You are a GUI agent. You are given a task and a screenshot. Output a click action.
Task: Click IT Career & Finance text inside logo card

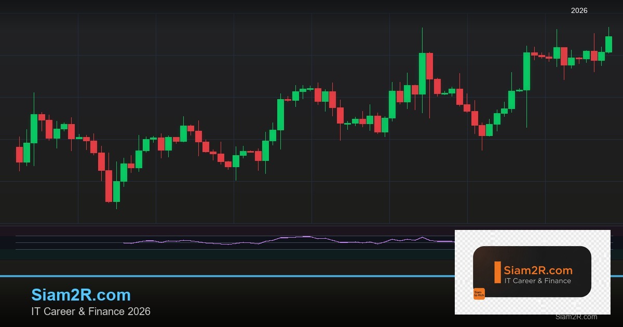coord(537,281)
